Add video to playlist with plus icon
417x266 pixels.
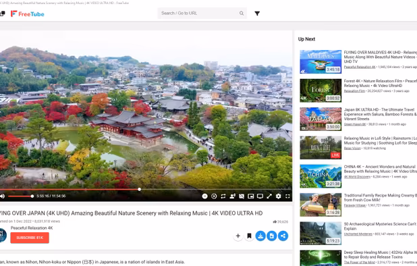[238, 236]
